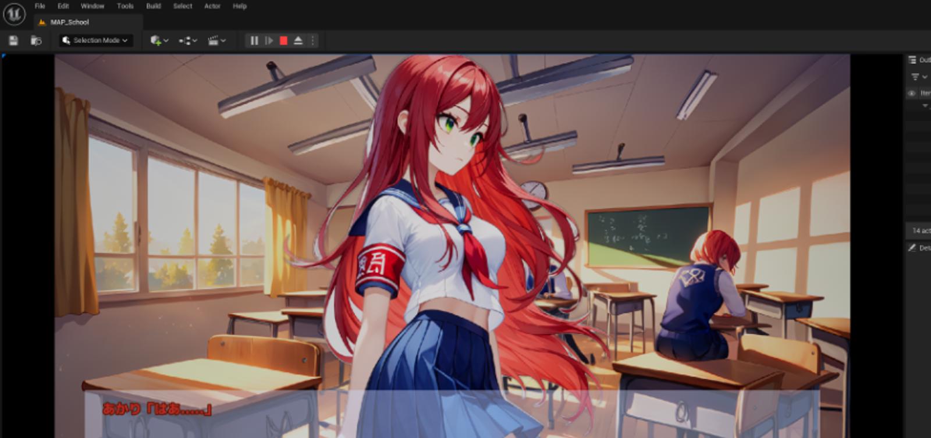
Task: Open the File menu
Action: click(x=40, y=6)
